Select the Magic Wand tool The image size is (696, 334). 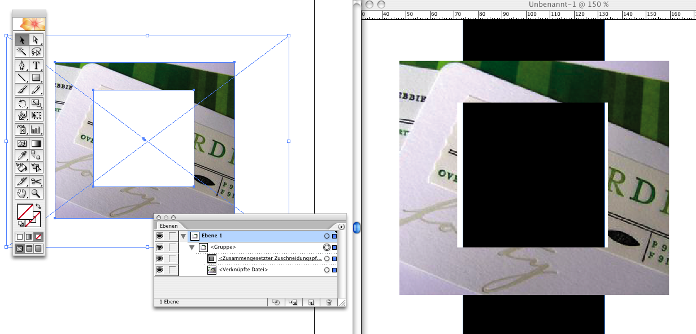click(x=22, y=51)
